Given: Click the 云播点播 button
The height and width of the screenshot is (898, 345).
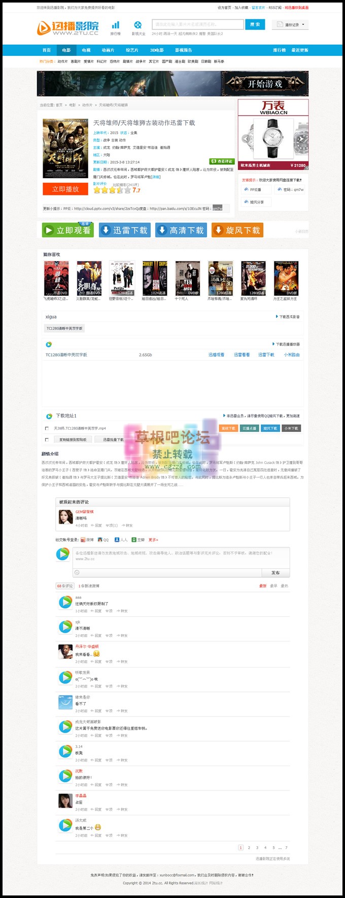Looking at the screenshot, I should (x=249, y=428).
